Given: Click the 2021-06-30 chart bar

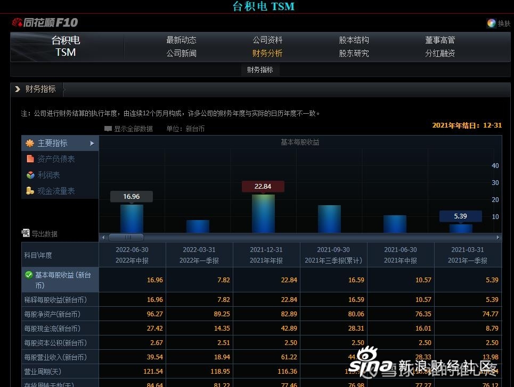Looking at the screenshot, I should (395, 224).
